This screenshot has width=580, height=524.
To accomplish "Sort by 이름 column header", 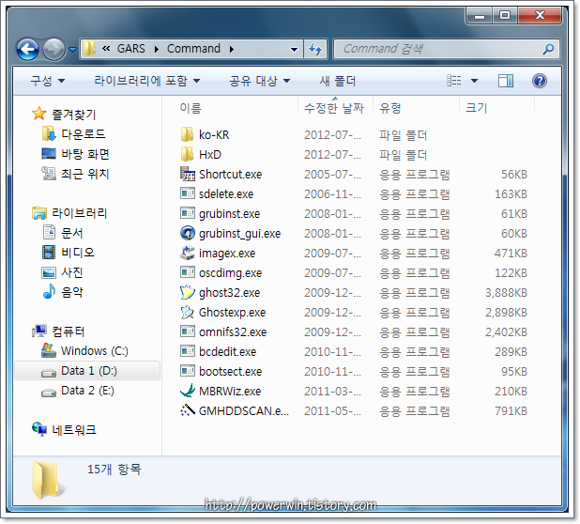I will [191, 108].
